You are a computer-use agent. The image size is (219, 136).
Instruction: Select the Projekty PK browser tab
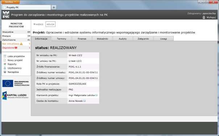coord(26,7)
